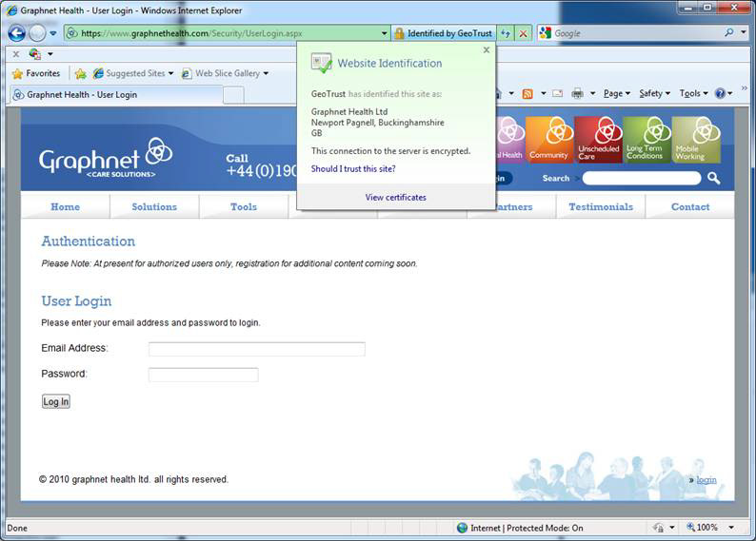This screenshot has height=541, width=756.
Task: Expand the Page dropdown menu
Action: [x=615, y=93]
